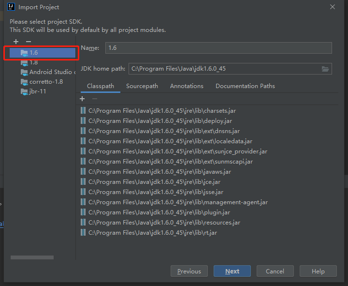Select the Android Studio SDK entry
Image resolution: width=348 pixels, height=286 pixels.
point(43,72)
